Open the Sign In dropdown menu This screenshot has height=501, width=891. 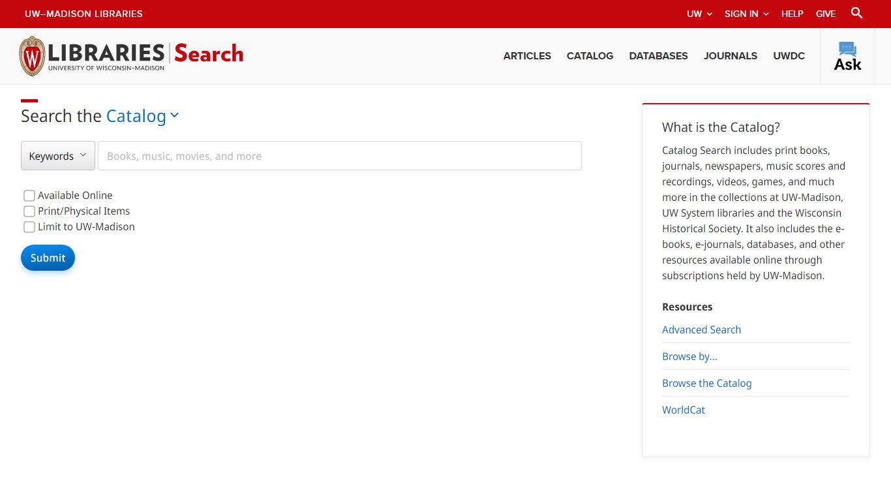click(746, 14)
